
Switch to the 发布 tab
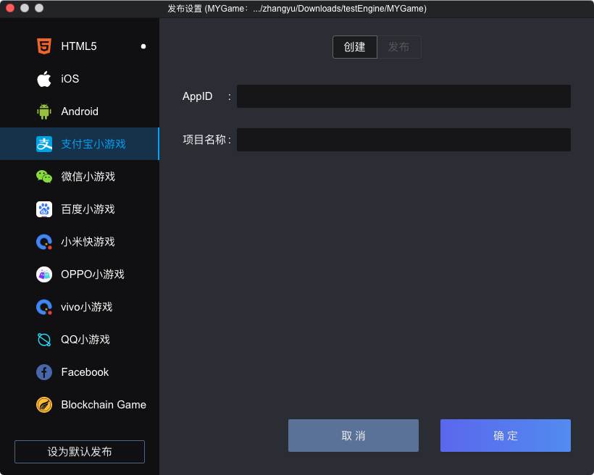398,47
